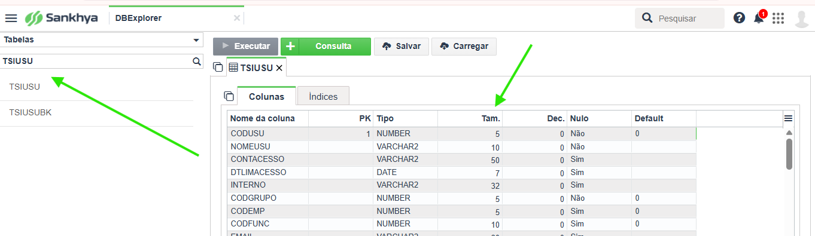Screen dimensions: 815x236
Task: Close the DBExplorer application tab
Action: pos(237,19)
